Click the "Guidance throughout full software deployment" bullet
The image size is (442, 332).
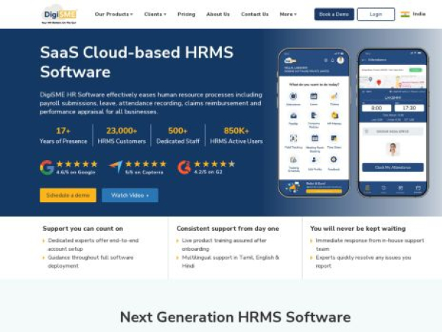(91, 261)
